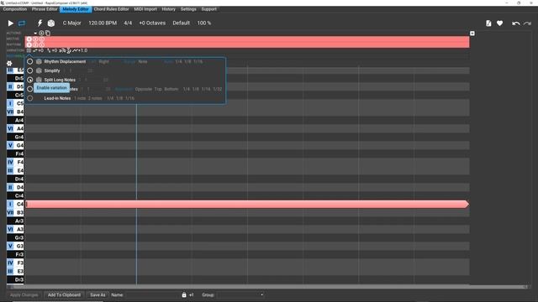The image size is (538, 302).
Task: Click the first icon in the Rhythm row
Action: 29,44
